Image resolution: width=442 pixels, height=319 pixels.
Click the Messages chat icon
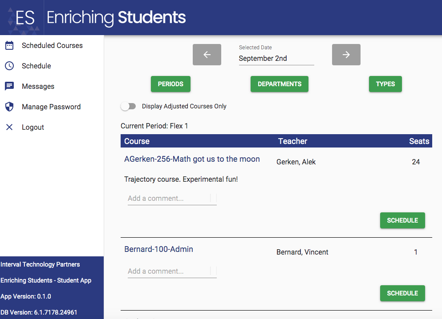[9, 86]
